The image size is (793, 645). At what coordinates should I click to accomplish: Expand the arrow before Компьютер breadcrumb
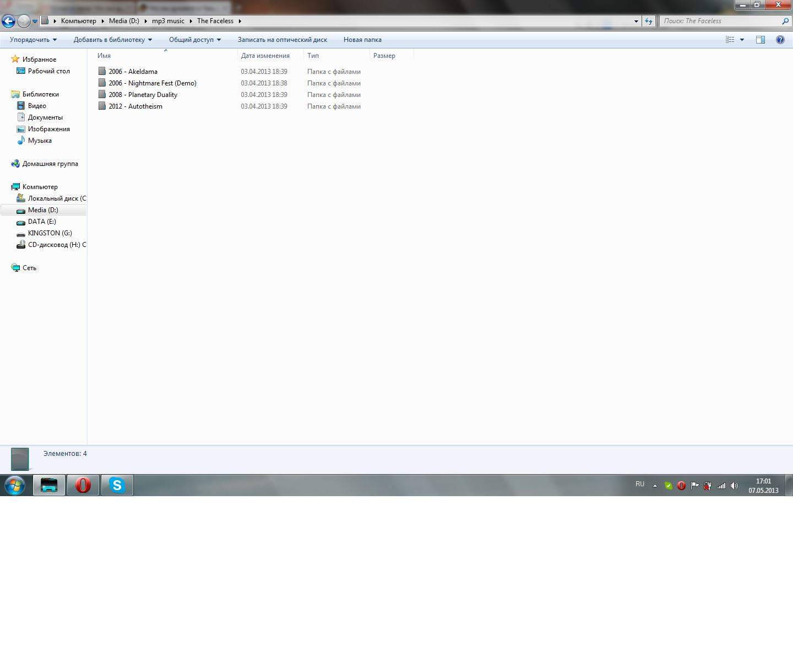55,21
